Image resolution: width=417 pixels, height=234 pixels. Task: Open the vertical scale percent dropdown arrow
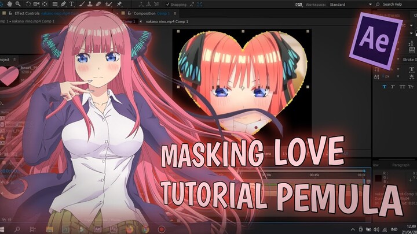point(398,69)
